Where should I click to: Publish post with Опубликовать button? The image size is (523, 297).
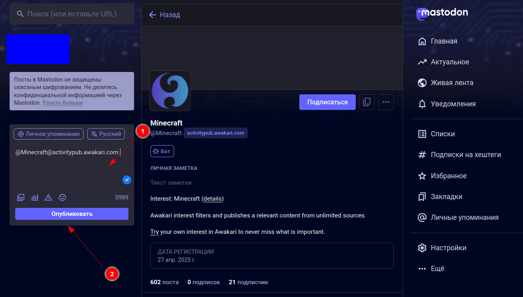(72, 214)
